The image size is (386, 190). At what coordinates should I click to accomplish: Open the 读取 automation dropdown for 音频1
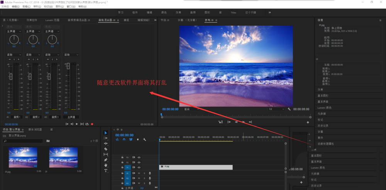pos(13,55)
